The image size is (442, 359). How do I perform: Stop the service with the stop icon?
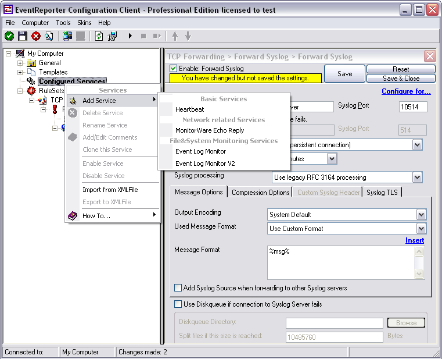coord(143,36)
